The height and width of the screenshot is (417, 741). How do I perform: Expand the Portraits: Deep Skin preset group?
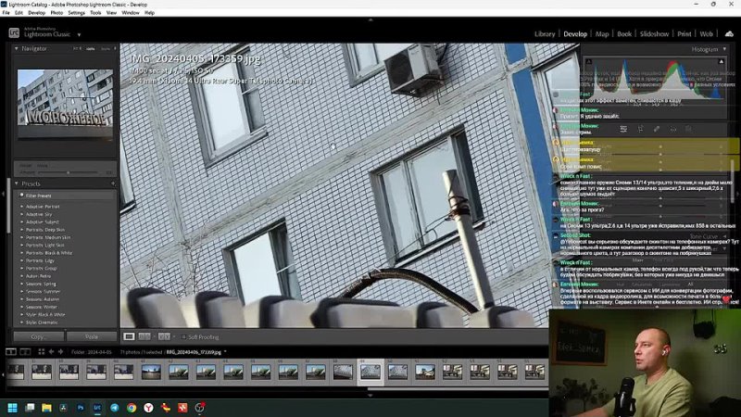coord(22,229)
